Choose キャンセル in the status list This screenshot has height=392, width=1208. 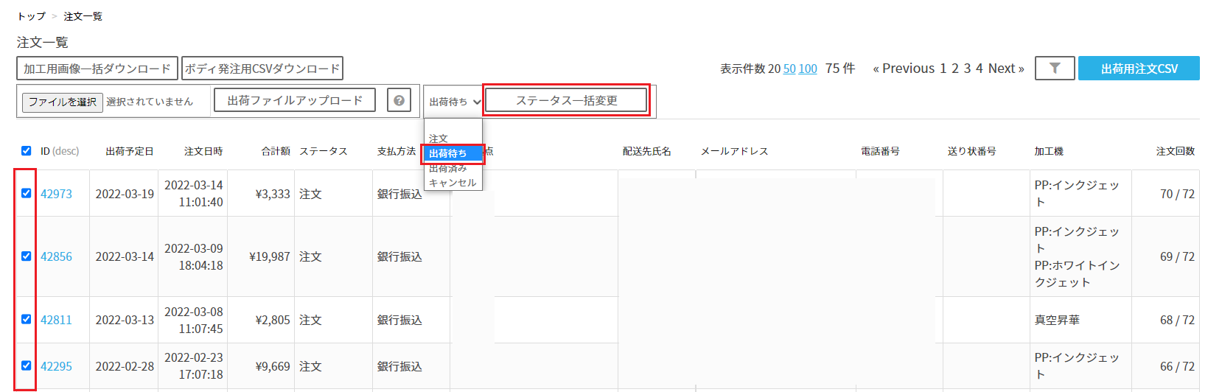453,183
